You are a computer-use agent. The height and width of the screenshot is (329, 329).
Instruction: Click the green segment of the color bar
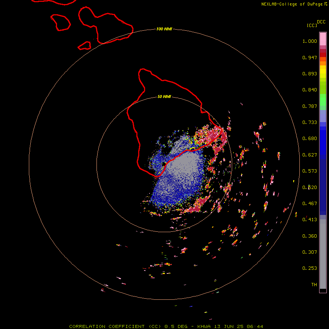tap(323, 100)
